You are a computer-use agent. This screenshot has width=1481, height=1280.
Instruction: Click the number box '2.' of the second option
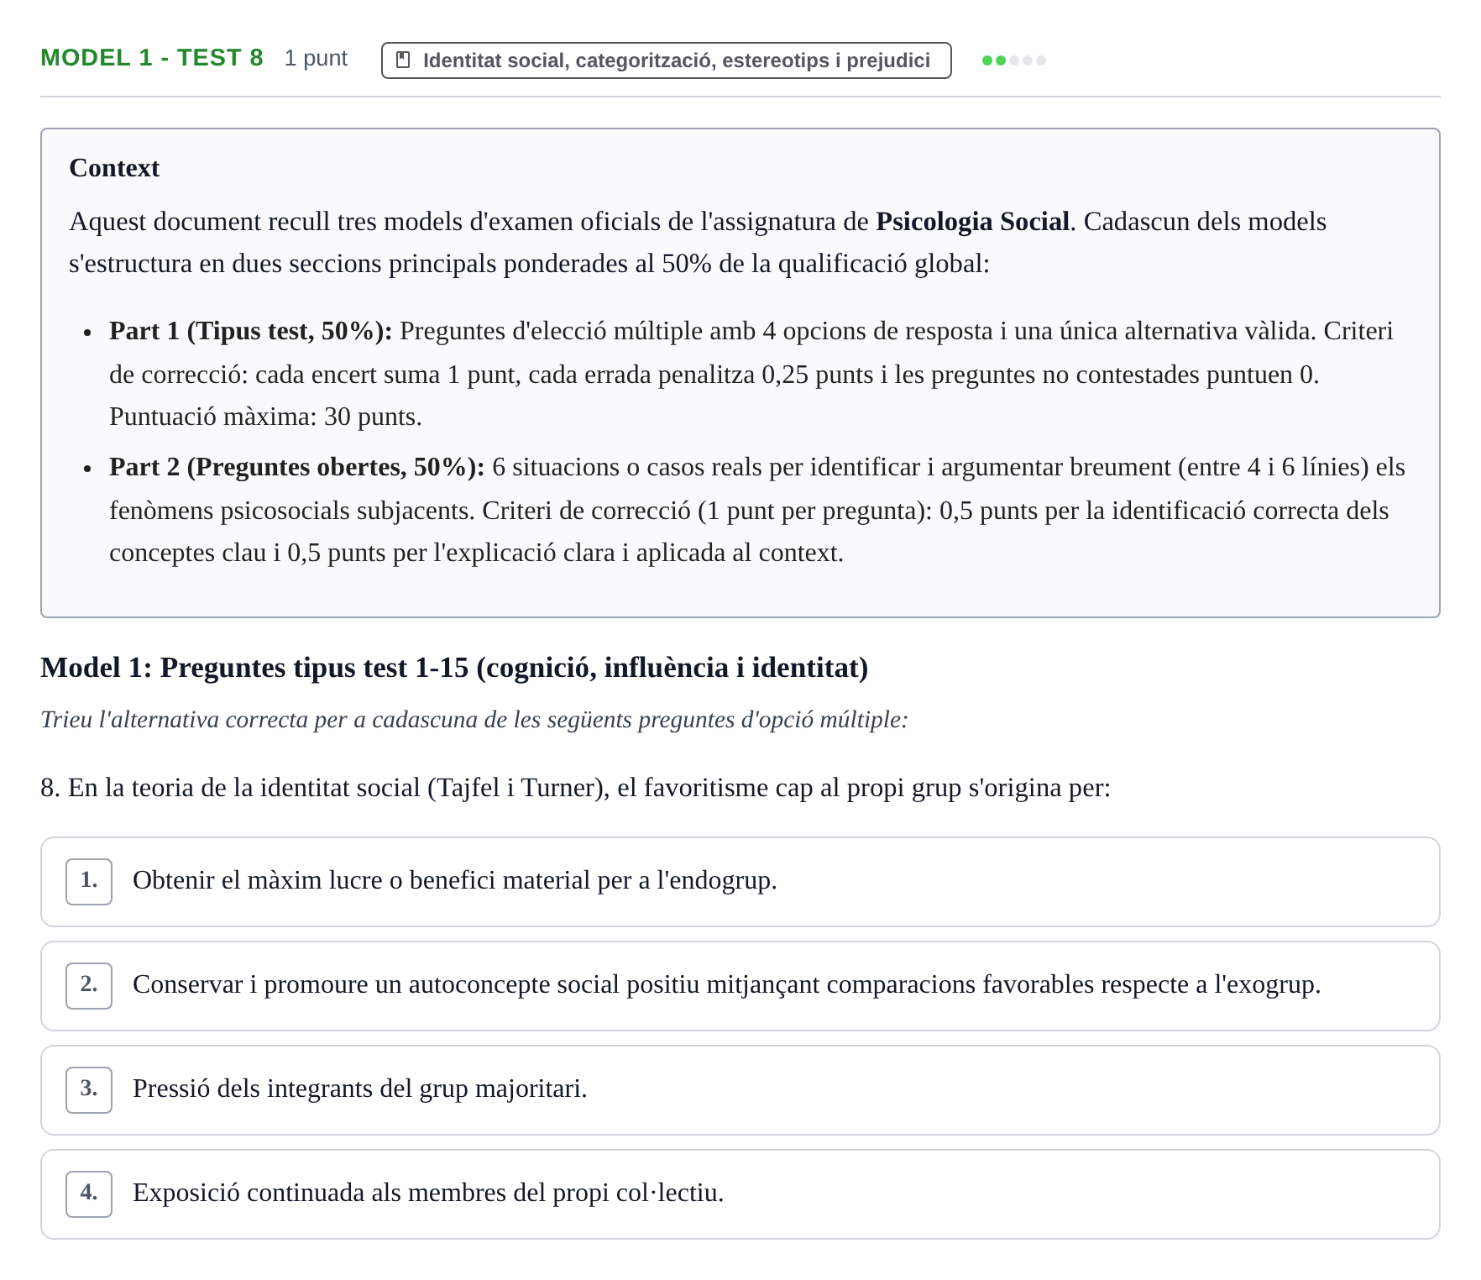click(x=89, y=986)
